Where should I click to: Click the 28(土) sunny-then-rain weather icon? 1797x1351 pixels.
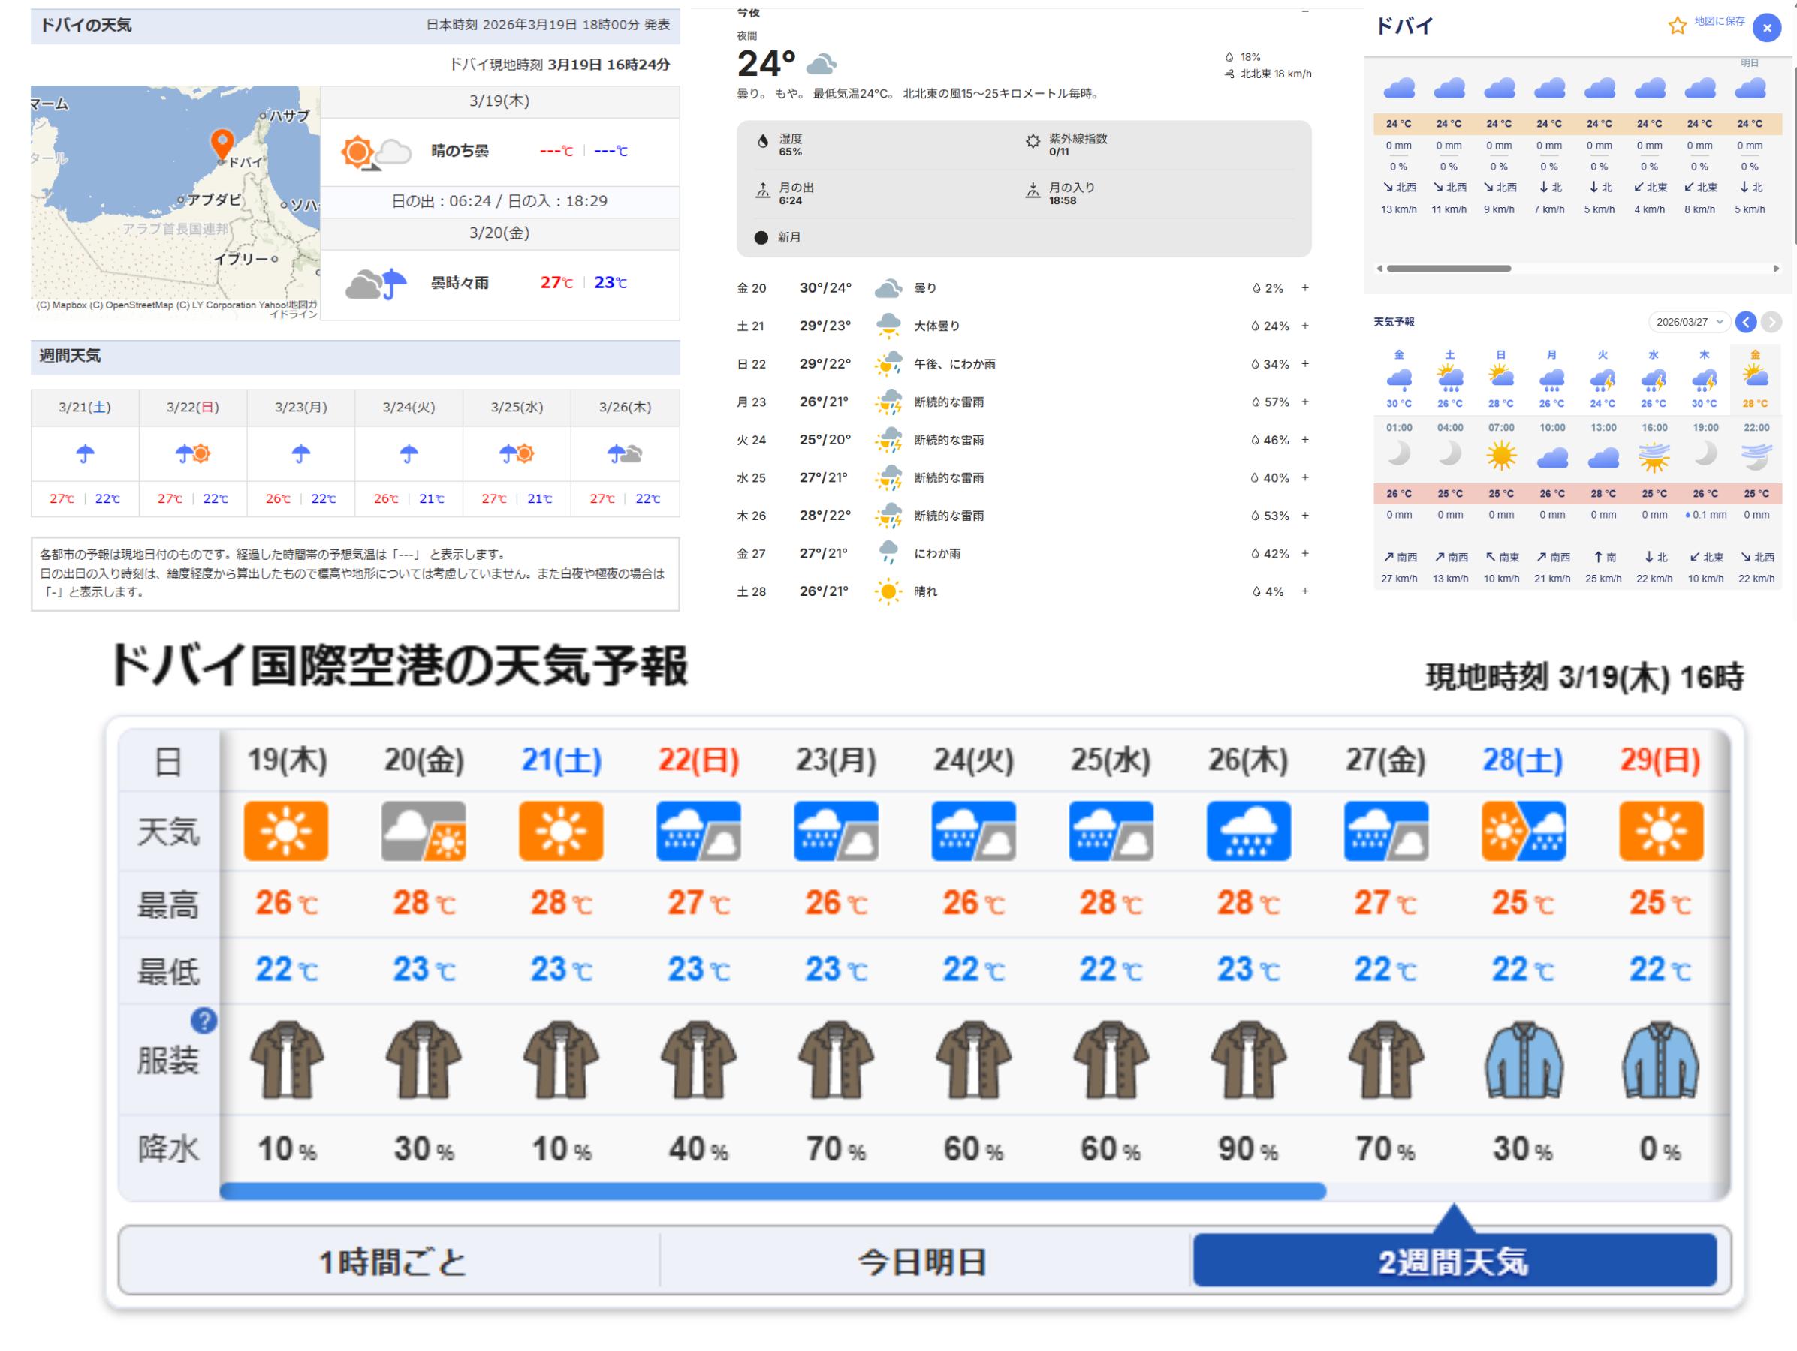[x=1523, y=831]
